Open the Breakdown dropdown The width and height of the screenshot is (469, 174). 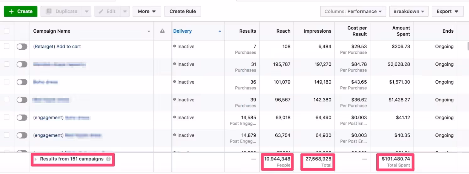pos(409,11)
